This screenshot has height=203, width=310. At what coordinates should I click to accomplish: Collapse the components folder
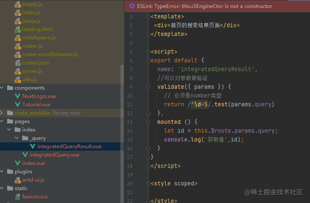[2, 87]
